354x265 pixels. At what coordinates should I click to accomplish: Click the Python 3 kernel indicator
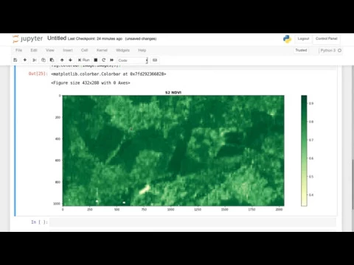click(x=328, y=50)
